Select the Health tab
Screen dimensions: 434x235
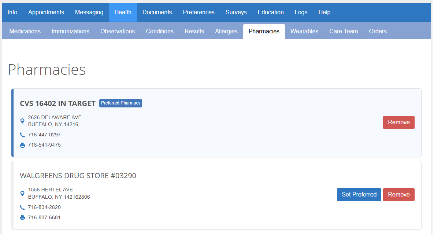[123, 12]
